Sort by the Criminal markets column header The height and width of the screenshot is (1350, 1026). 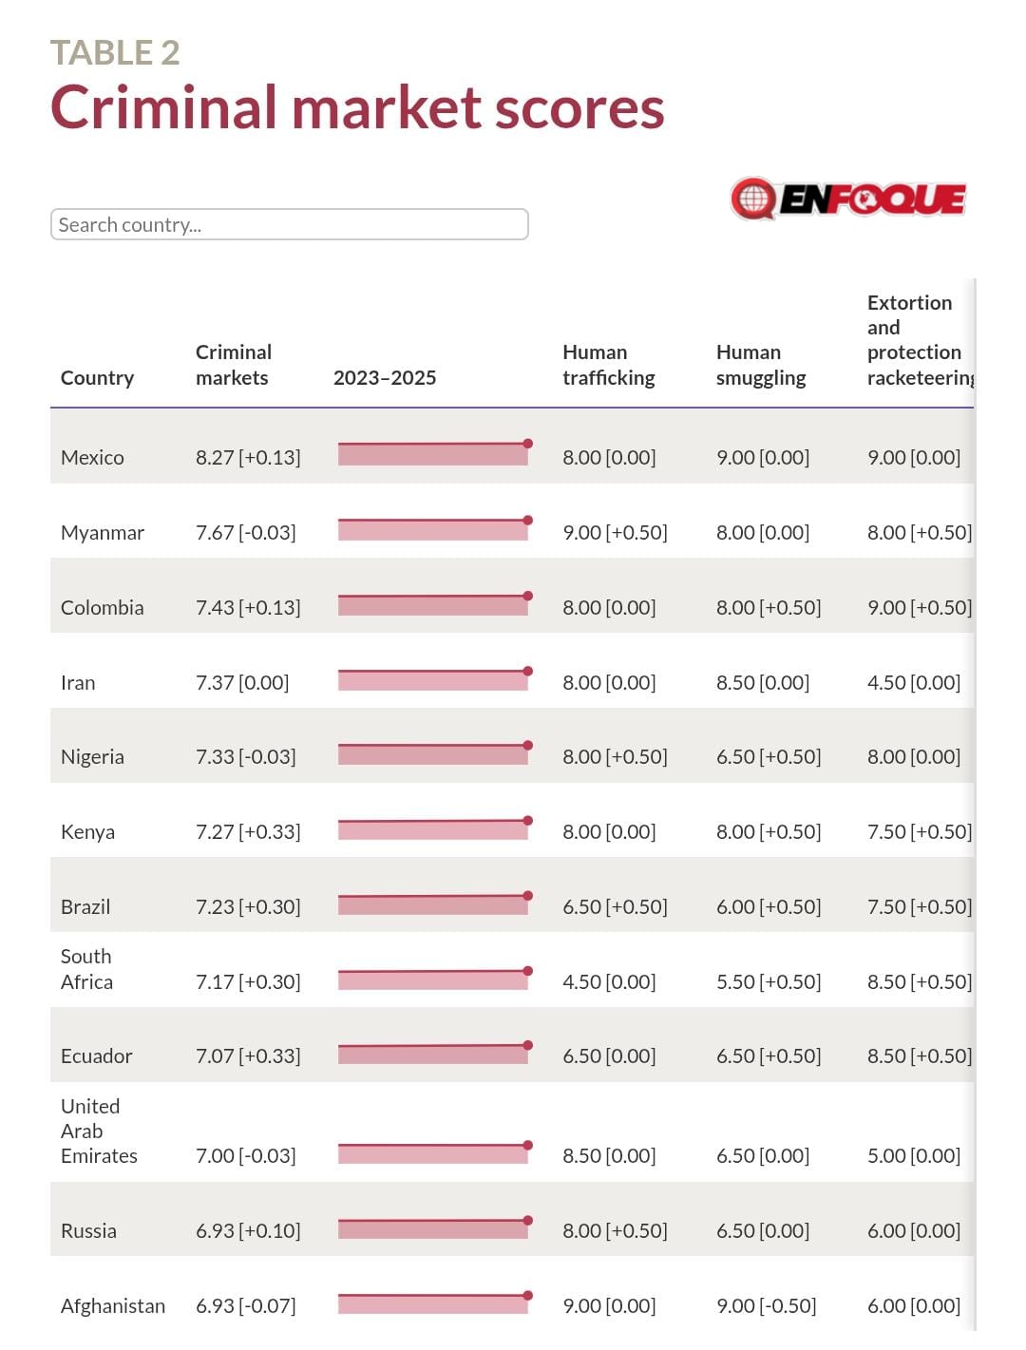pos(233,365)
